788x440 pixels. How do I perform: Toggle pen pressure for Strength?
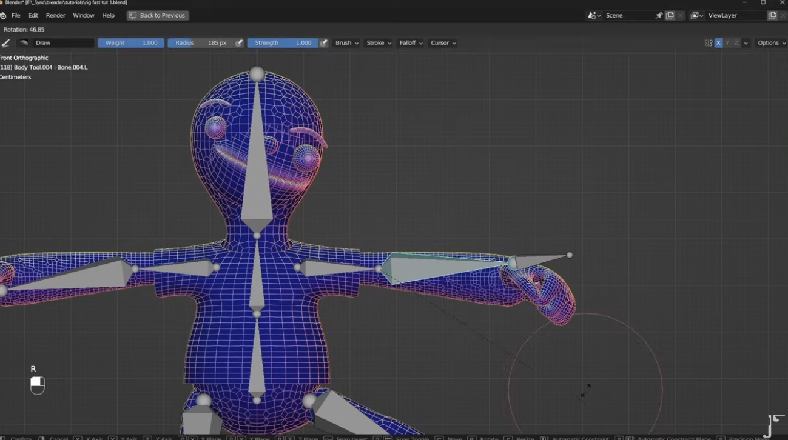click(x=324, y=43)
